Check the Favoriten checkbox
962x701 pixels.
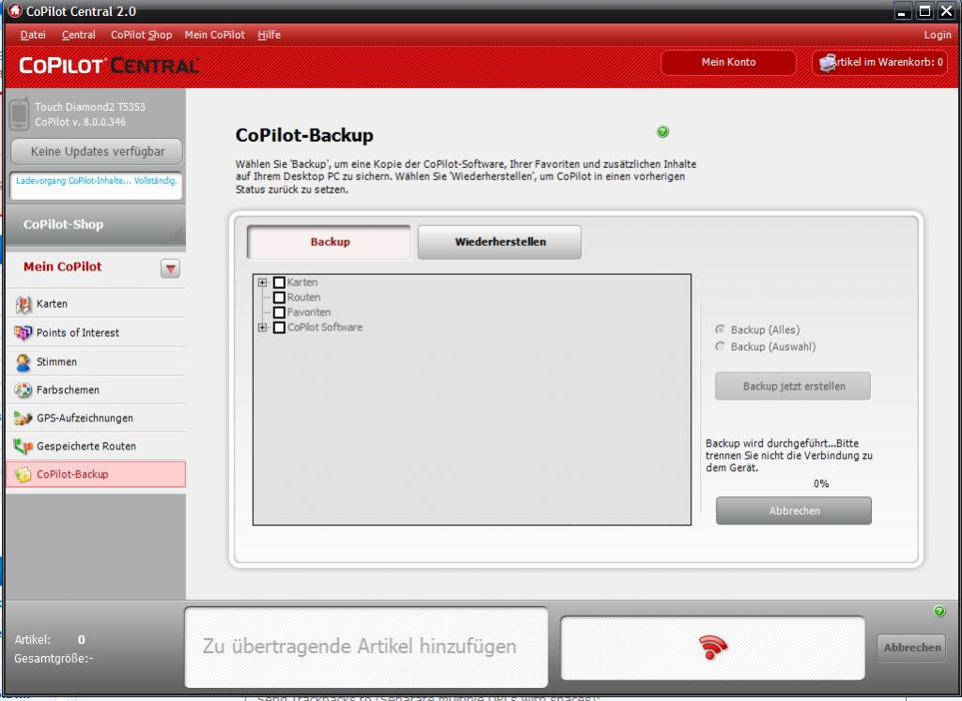(279, 312)
